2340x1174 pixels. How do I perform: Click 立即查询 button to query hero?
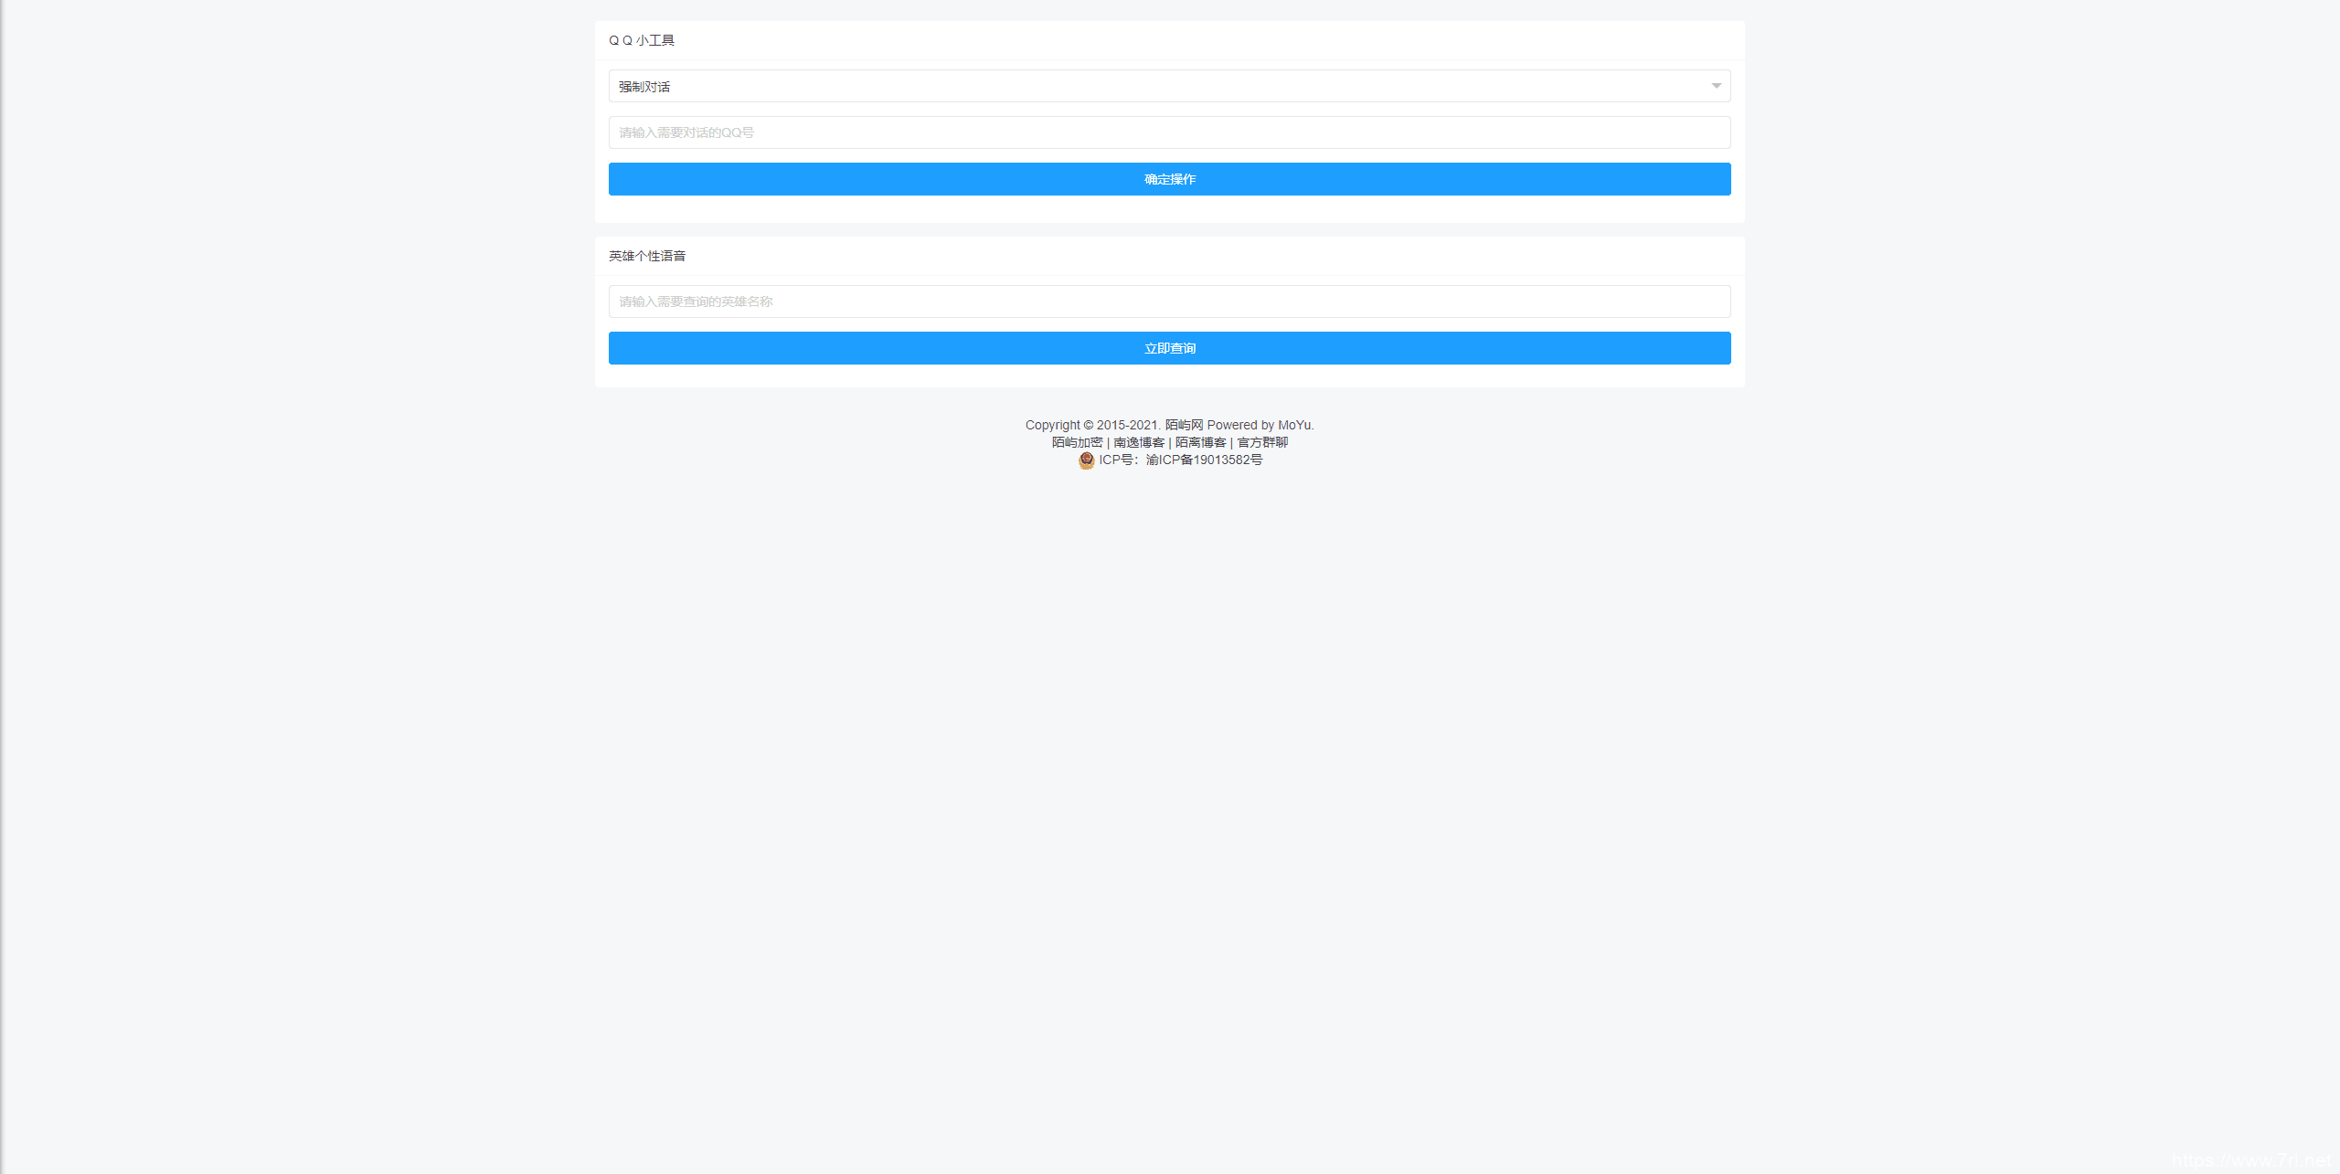tap(1168, 347)
